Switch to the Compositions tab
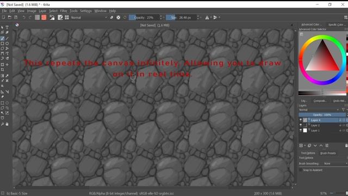This screenshot has width=348, height=196. (x=320, y=101)
